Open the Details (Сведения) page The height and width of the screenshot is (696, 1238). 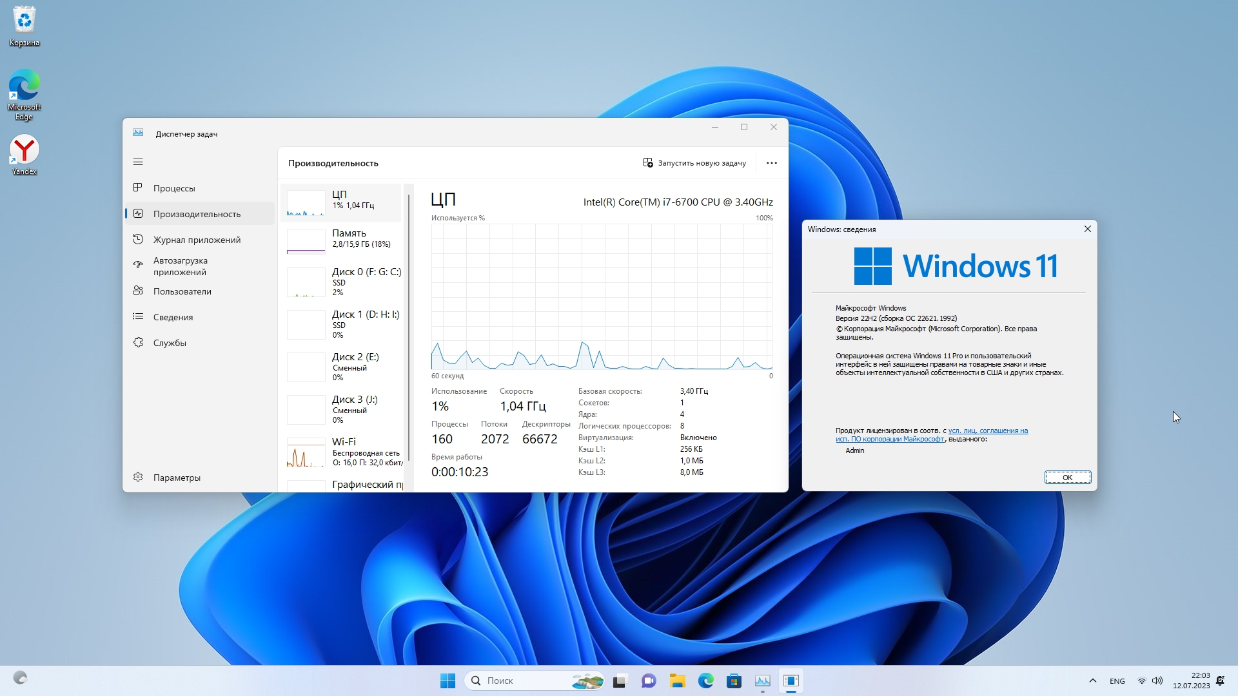tap(173, 317)
